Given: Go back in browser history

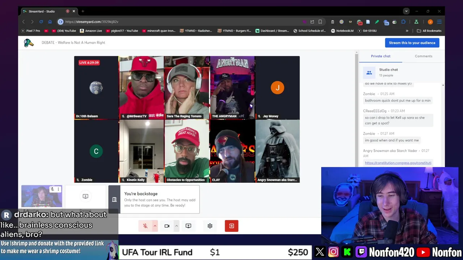Looking at the screenshot, I should pyautogui.click(x=24, y=22).
